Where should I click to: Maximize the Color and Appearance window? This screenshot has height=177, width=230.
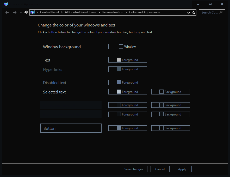tap(210, 4)
